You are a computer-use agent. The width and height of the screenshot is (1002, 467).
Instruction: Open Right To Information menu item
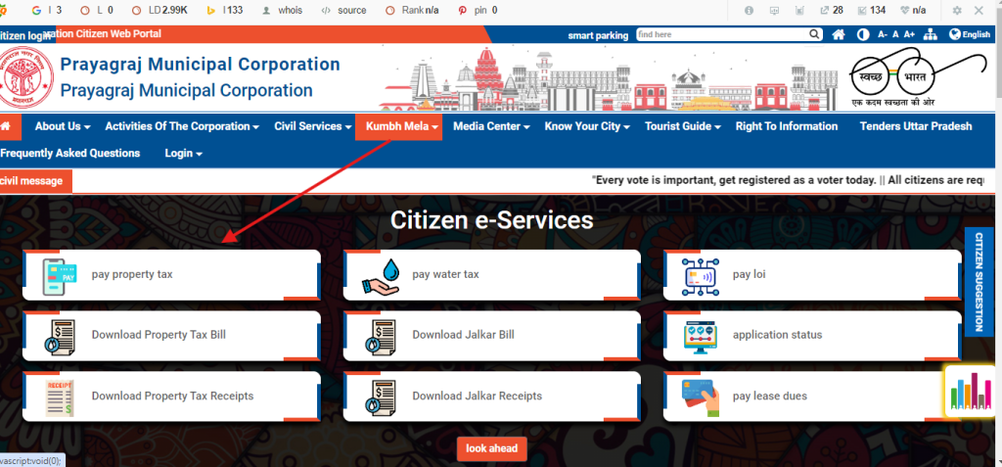[786, 126]
